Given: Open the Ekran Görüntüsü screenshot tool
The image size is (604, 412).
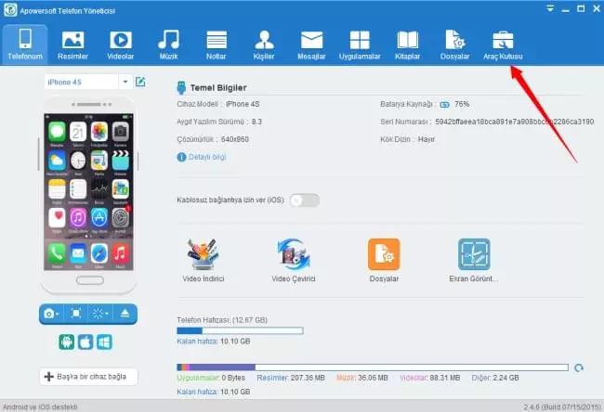Looking at the screenshot, I should 474,261.
